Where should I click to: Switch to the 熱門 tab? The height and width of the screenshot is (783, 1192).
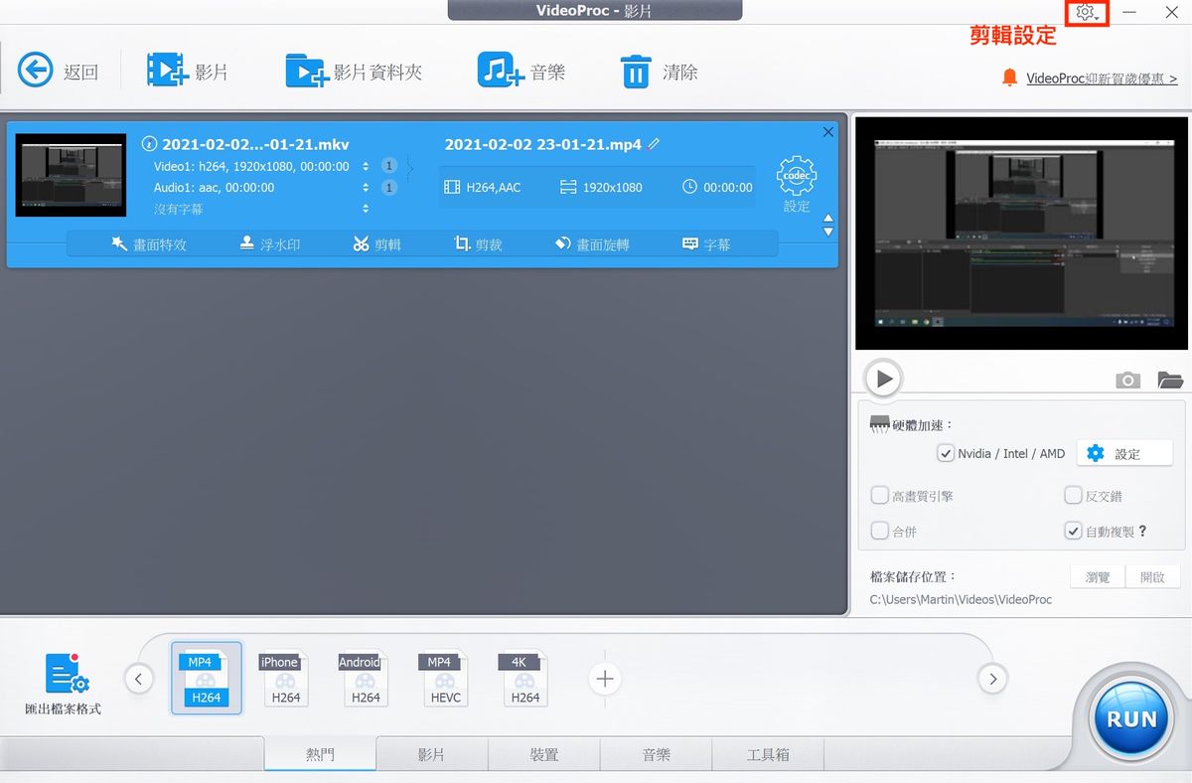point(320,754)
